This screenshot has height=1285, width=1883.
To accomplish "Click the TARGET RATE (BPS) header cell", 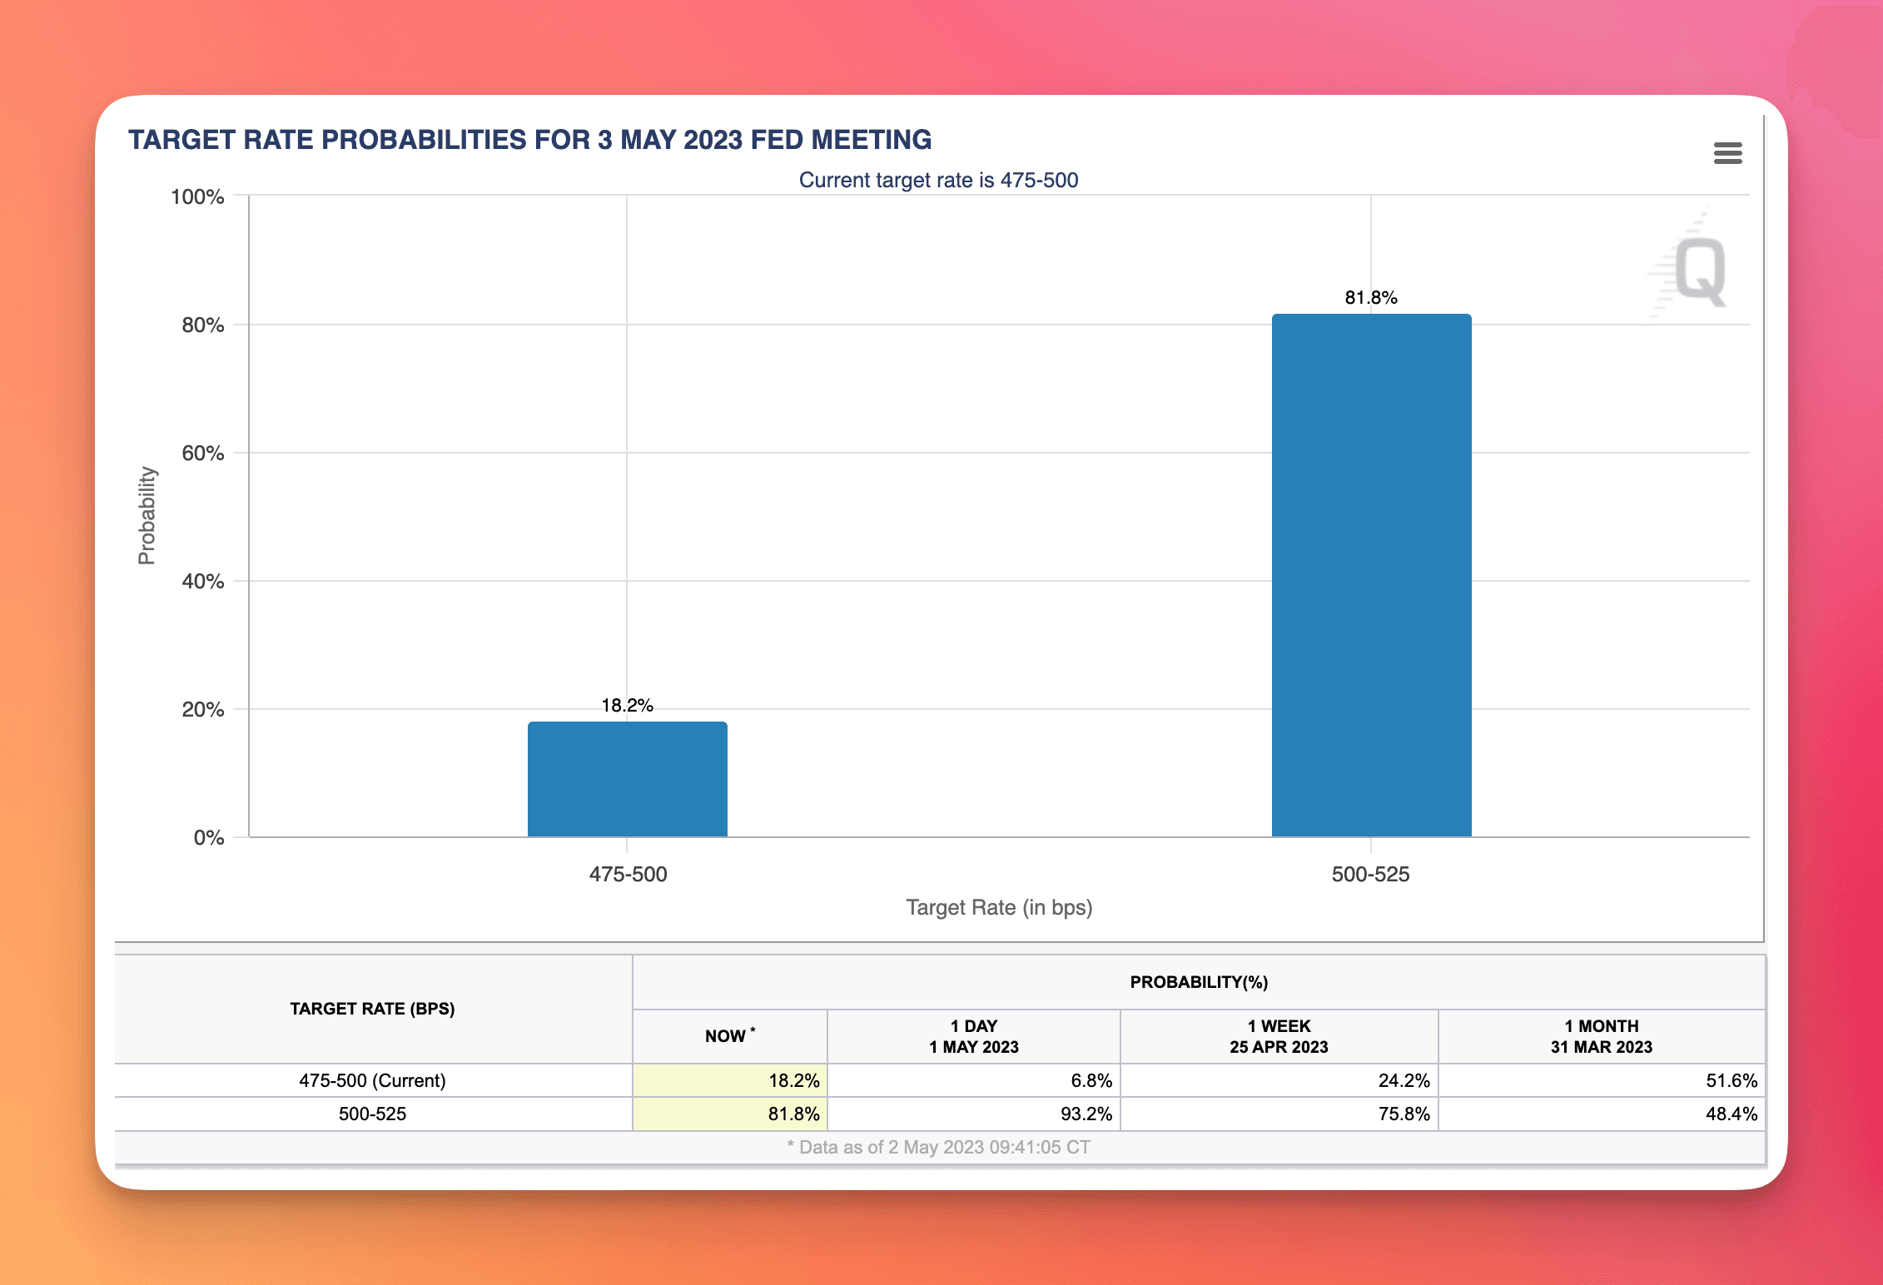I will pyautogui.click(x=372, y=1009).
